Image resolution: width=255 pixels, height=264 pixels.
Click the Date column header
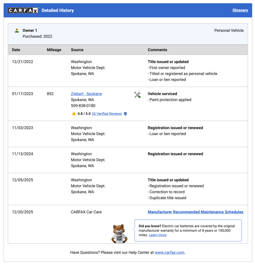pyautogui.click(x=16, y=50)
